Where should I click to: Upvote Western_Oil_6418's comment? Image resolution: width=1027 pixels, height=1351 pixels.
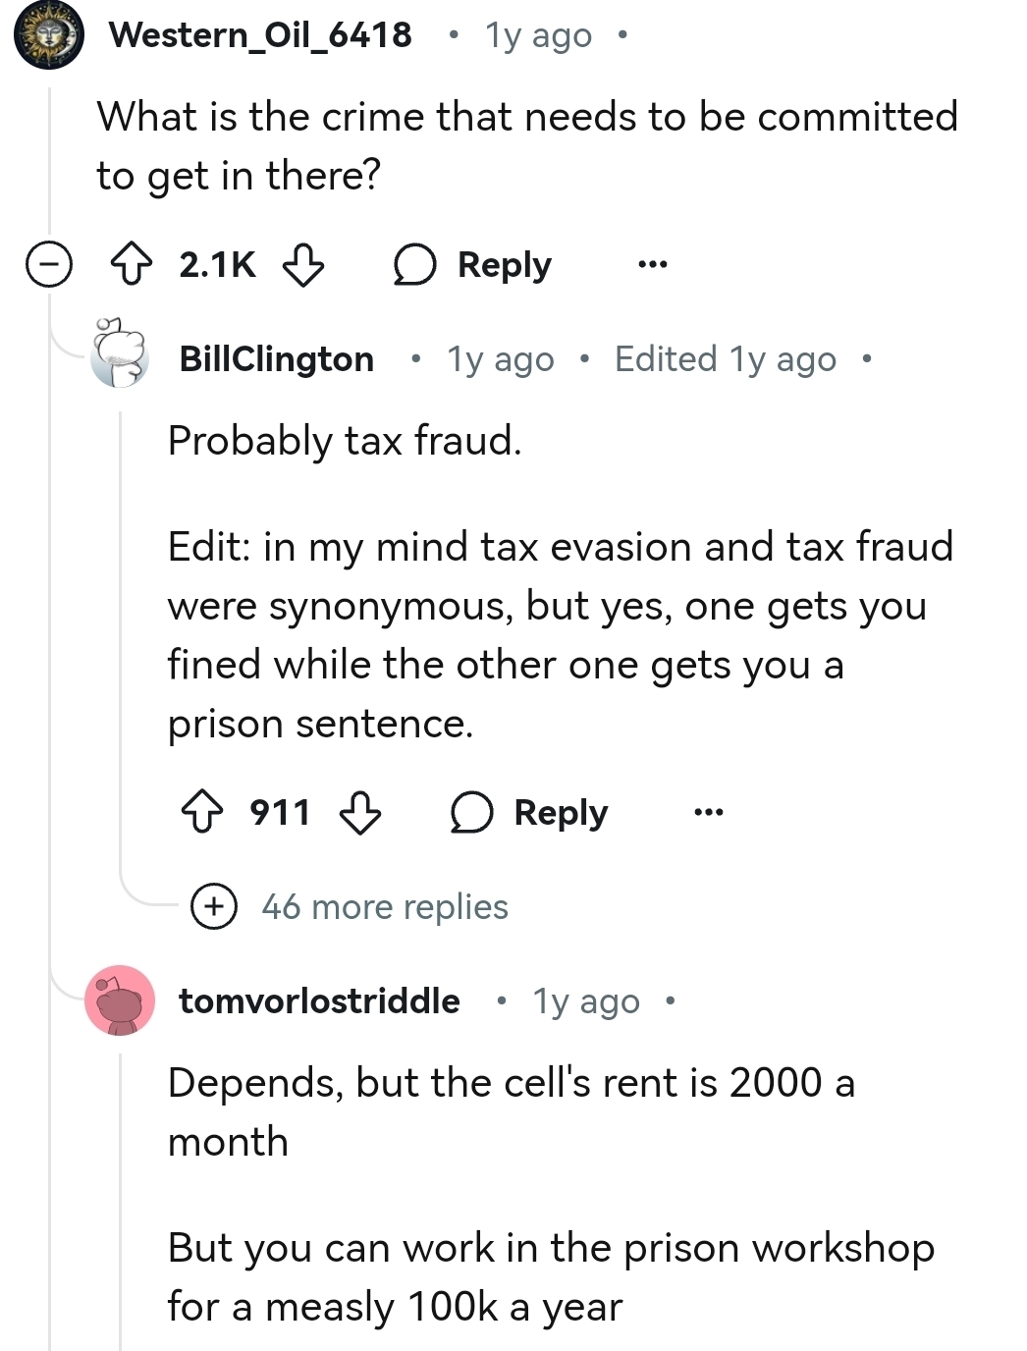(x=131, y=265)
